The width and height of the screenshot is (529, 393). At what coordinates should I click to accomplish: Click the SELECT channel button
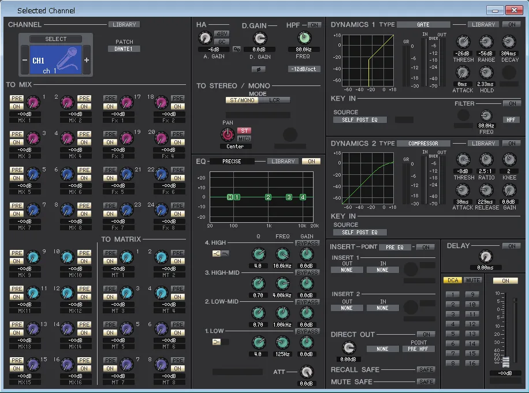(55, 39)
